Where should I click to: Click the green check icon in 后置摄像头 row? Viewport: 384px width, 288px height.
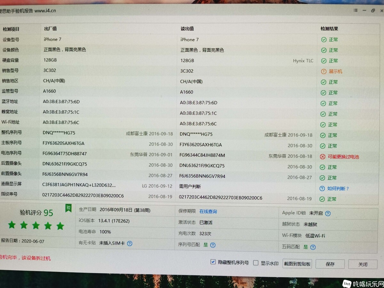click(x=323, y=167)
